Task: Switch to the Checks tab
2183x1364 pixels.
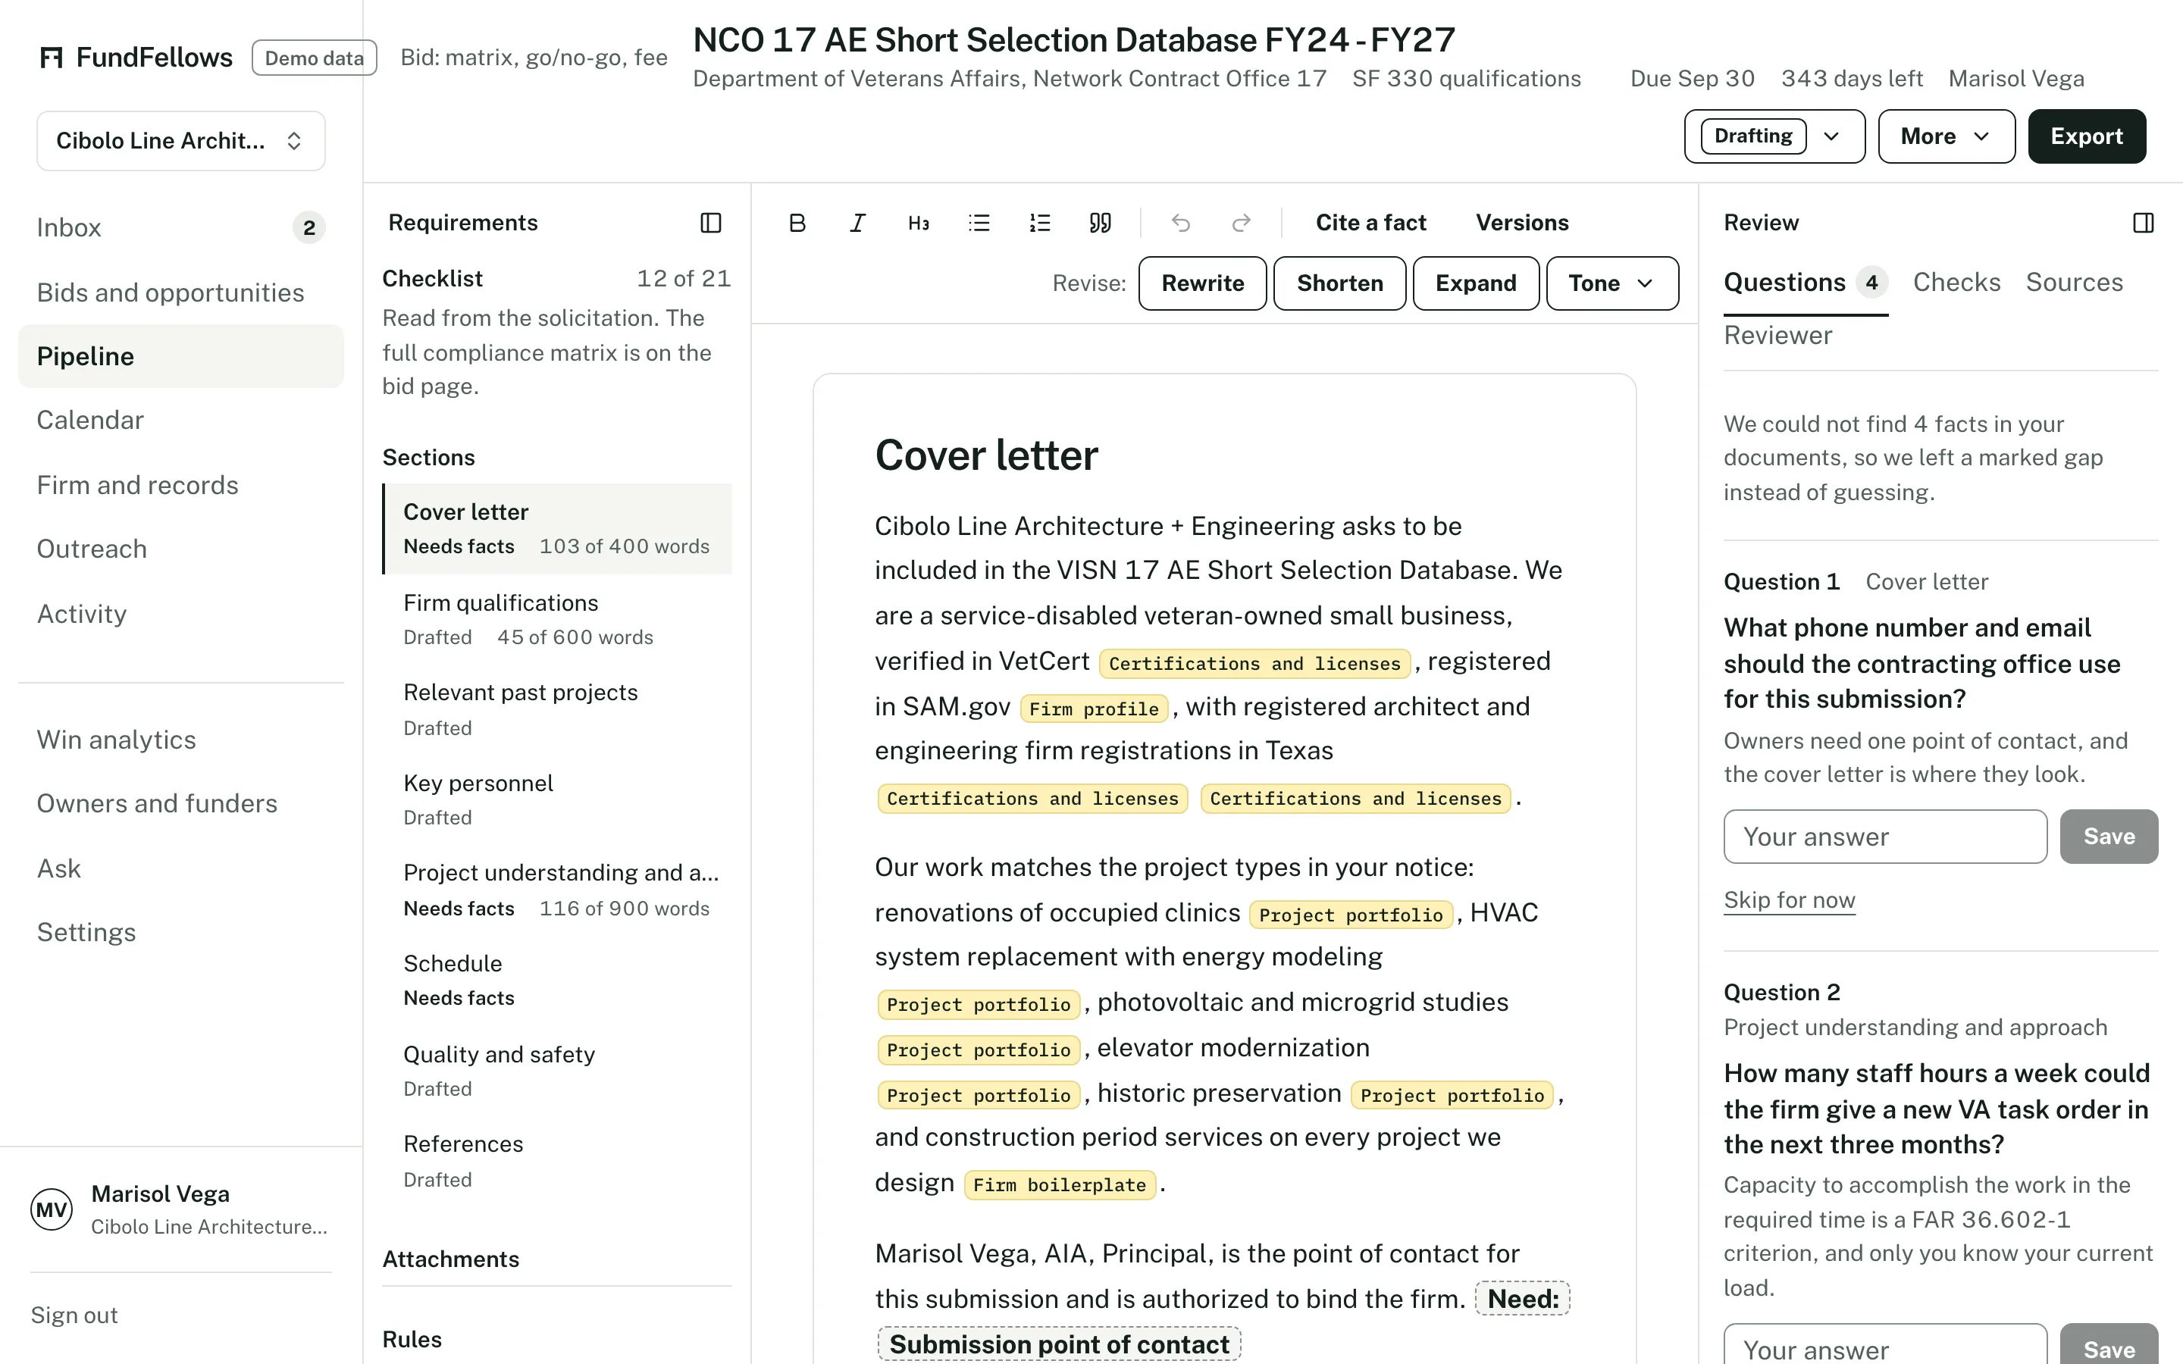Action: point(1956,283)
